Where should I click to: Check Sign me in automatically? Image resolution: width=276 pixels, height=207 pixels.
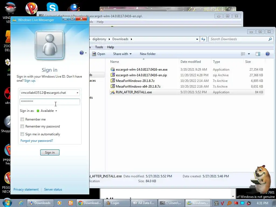(22, 134)
